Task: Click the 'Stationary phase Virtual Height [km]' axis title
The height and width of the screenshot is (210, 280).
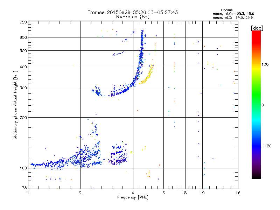Action: [15, 105]
